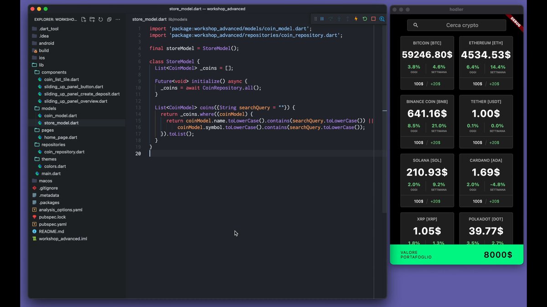
Task: Open pubspec.yaml file
Action: click(52, 224)
